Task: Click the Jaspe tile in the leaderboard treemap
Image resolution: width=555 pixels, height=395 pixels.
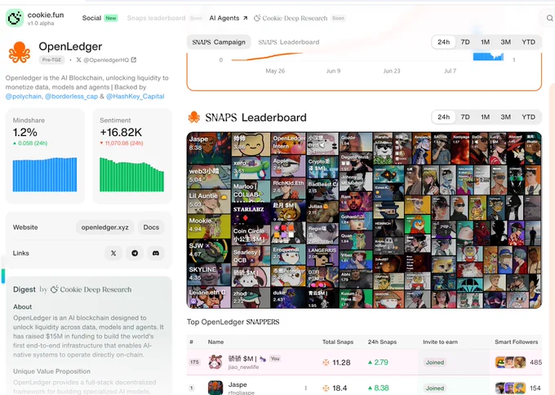Action: pyautogui.click(x=209, y=148)
